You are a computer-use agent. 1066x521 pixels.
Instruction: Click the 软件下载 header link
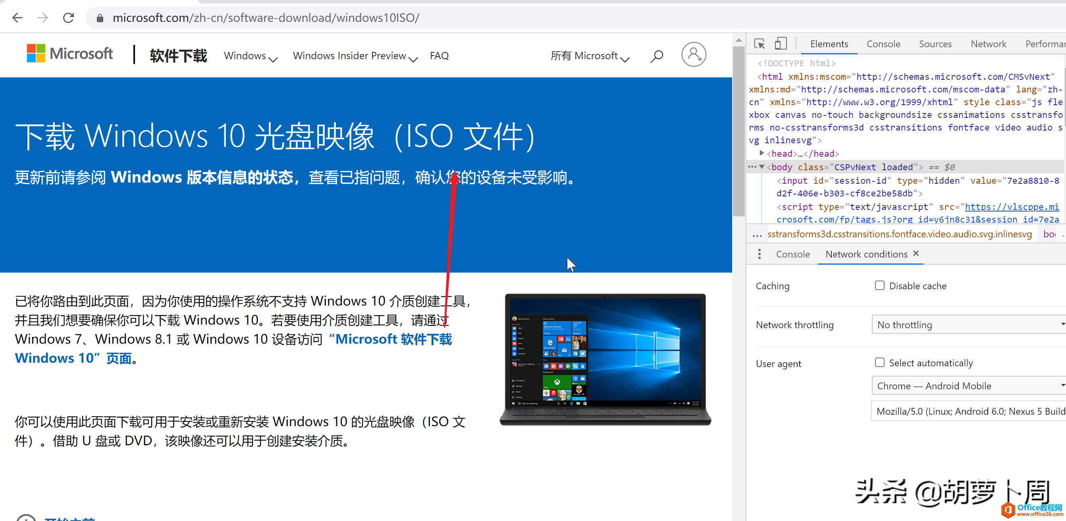click(x=178, y=56)
